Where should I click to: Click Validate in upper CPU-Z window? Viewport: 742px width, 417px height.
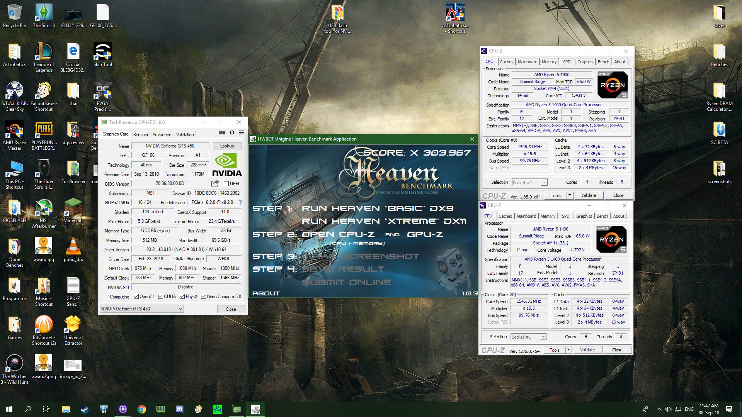[x=589, y=195]
